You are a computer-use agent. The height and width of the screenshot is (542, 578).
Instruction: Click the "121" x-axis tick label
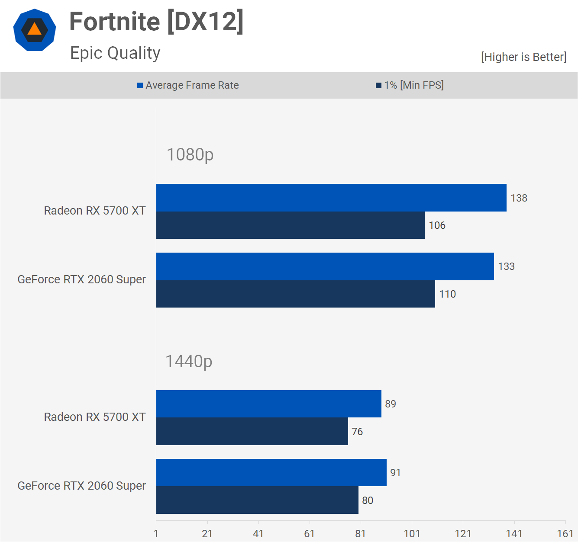(x=463, y=534)
